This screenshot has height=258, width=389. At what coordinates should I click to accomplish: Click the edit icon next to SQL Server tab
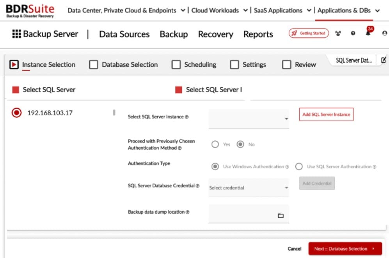pyautogui.click(x=384, y=60)
